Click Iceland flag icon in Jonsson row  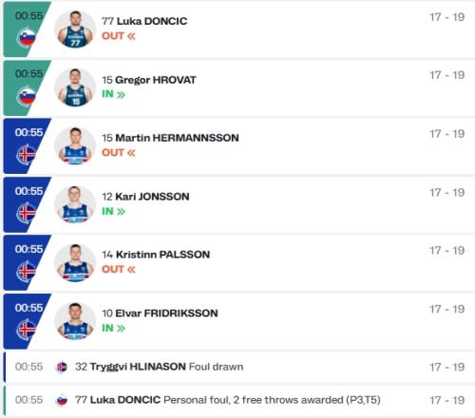click(27, 213)
